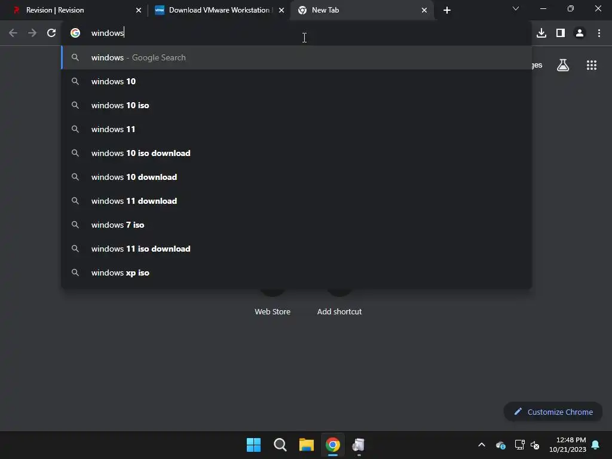The image size is (612, 459).
Task: Click search icon beside 'windows xp iso'
Action: pyautogui.click(x=75, y=273)
